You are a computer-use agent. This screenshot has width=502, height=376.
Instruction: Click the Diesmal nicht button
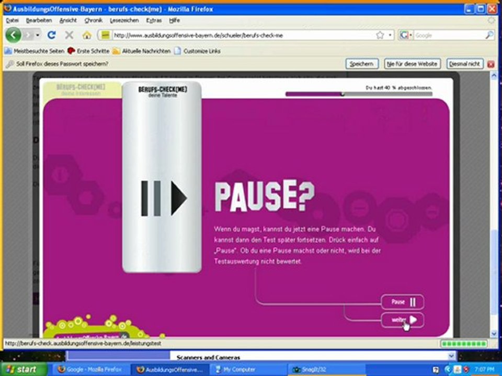click(464, 64)
